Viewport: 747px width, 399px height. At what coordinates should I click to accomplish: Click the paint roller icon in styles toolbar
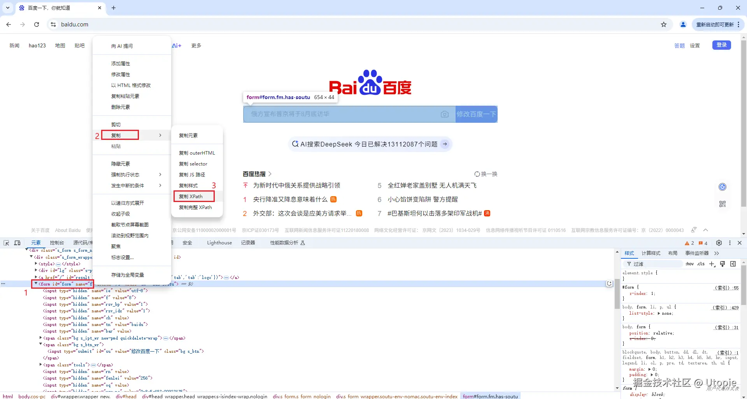[x=722, y=264]
